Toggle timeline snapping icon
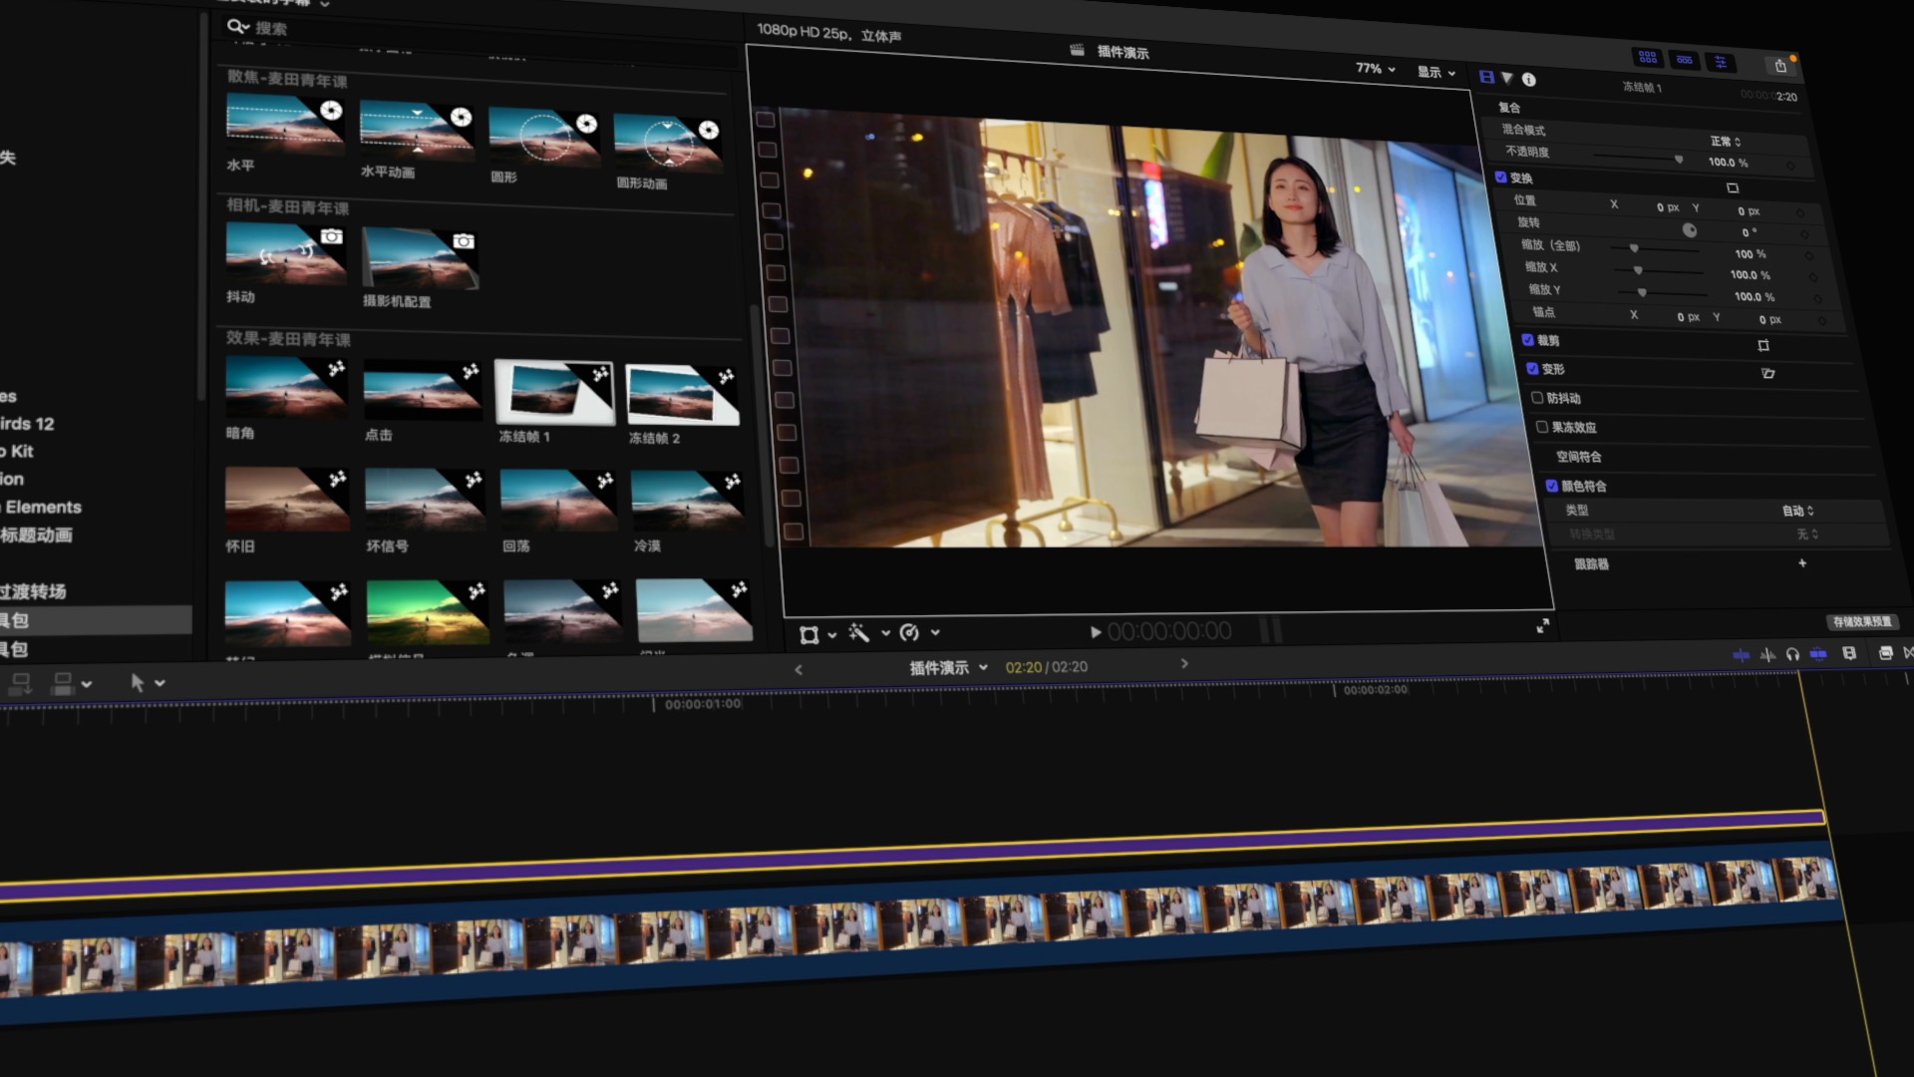1914x1077 pixels. (1818, 654)
